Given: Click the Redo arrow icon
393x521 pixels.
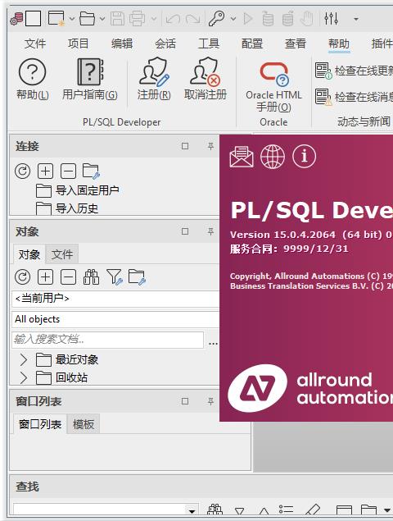Looking at the screenshot, I should click(x=192, y=19).
